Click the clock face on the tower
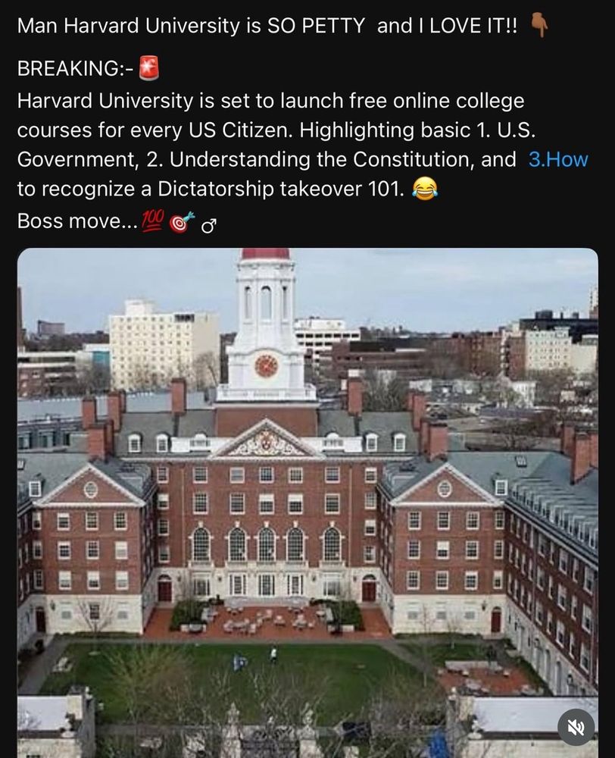The height and width of the screenshot is (758, 615). 266,365
